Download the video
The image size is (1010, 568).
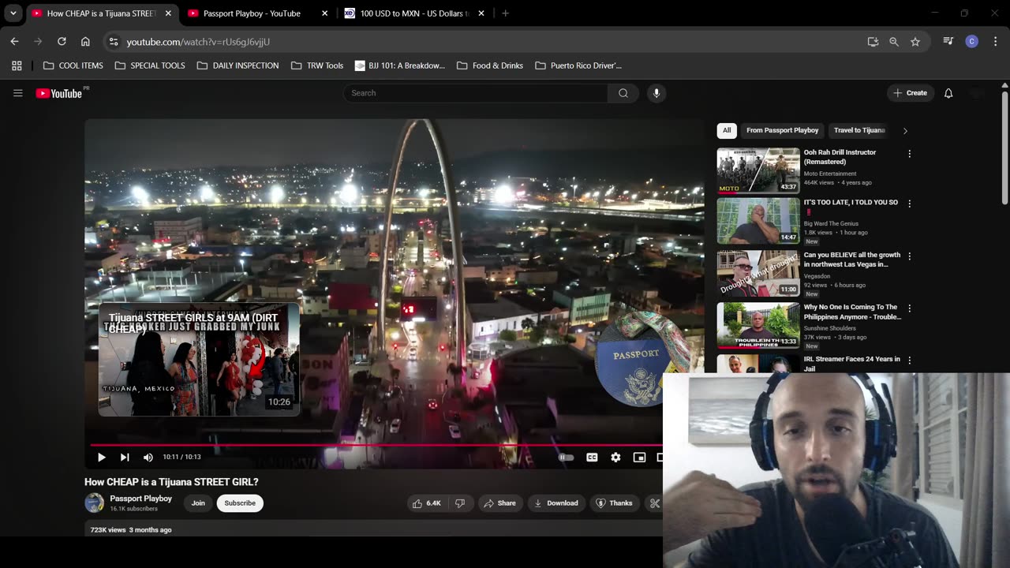[x=555, y=503]
